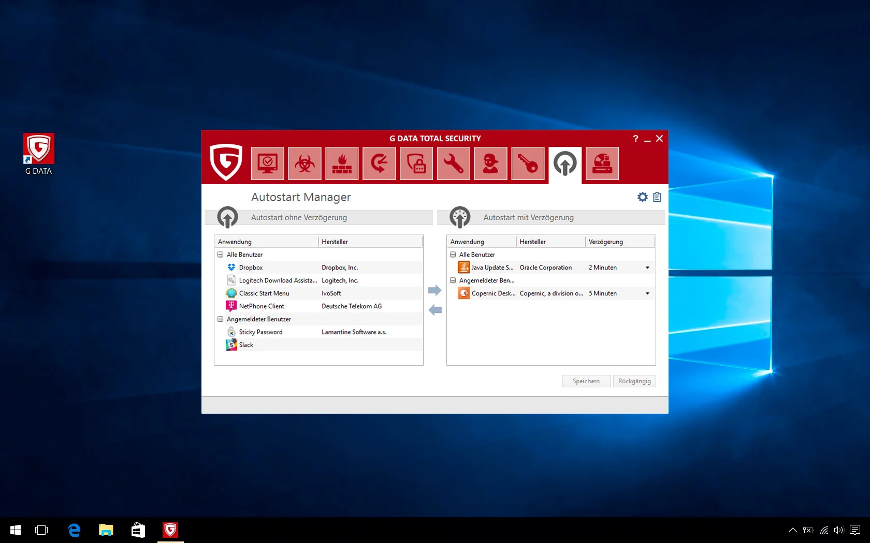The image size is (870, 543).
Task: Open the Device Control tab icon
Action: (602, 163)
